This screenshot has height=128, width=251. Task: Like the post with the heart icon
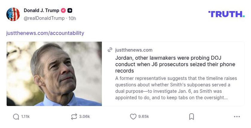[133, 117]
